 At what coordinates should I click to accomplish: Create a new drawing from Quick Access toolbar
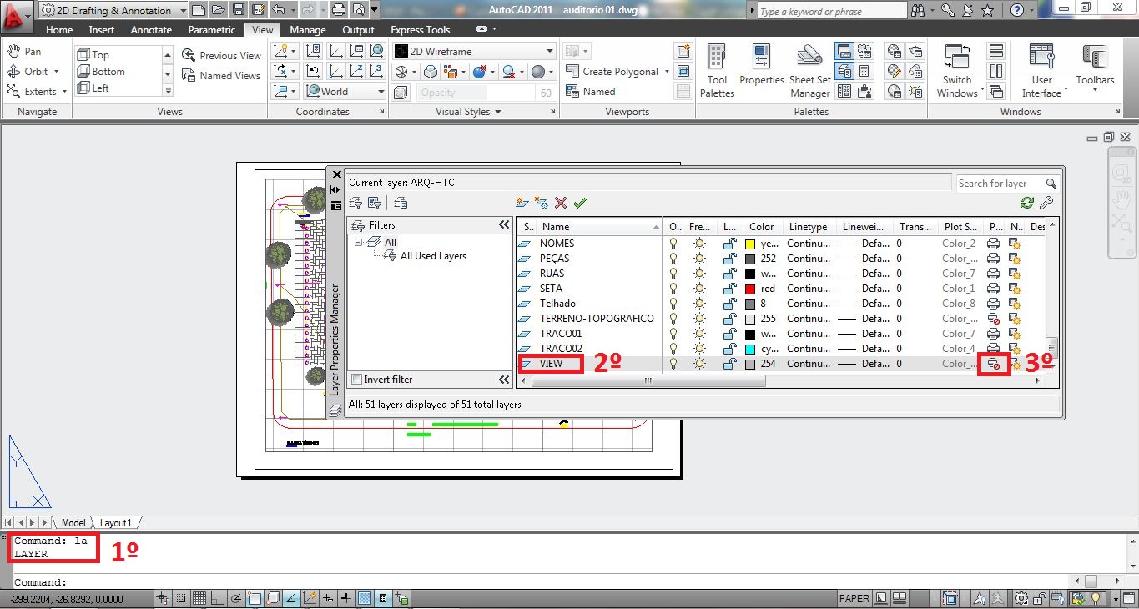(198, 10)
